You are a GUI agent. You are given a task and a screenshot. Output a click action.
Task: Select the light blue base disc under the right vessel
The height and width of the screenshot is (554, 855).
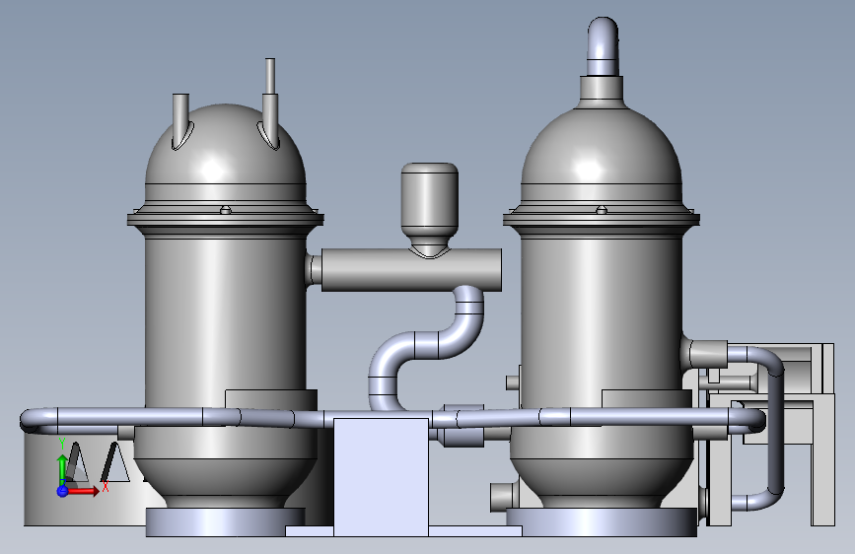click(x=602, y=521)
